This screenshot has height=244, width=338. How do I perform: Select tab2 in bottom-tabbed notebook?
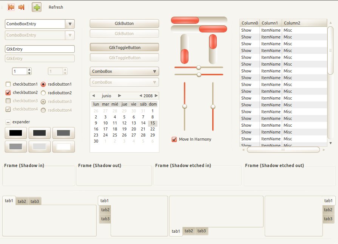(x=189, y=231)
